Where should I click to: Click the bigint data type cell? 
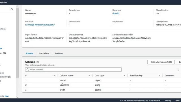tap(97, 80)
